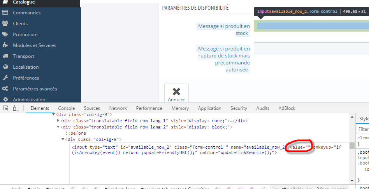Click the Clients people icon

(5, 23)
